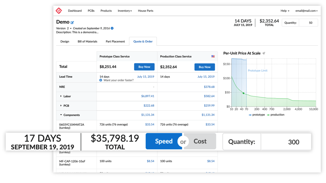Switch to the Bill of Materials tab

(87, 42)
